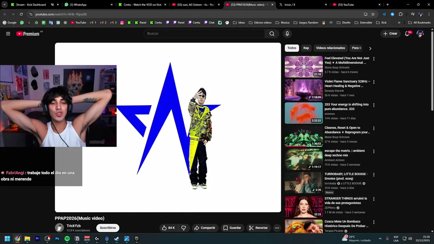The width and height of the screenshot is (434, 244).
Task: Click the search magnifier button
Action: click(x=272, y=34)
